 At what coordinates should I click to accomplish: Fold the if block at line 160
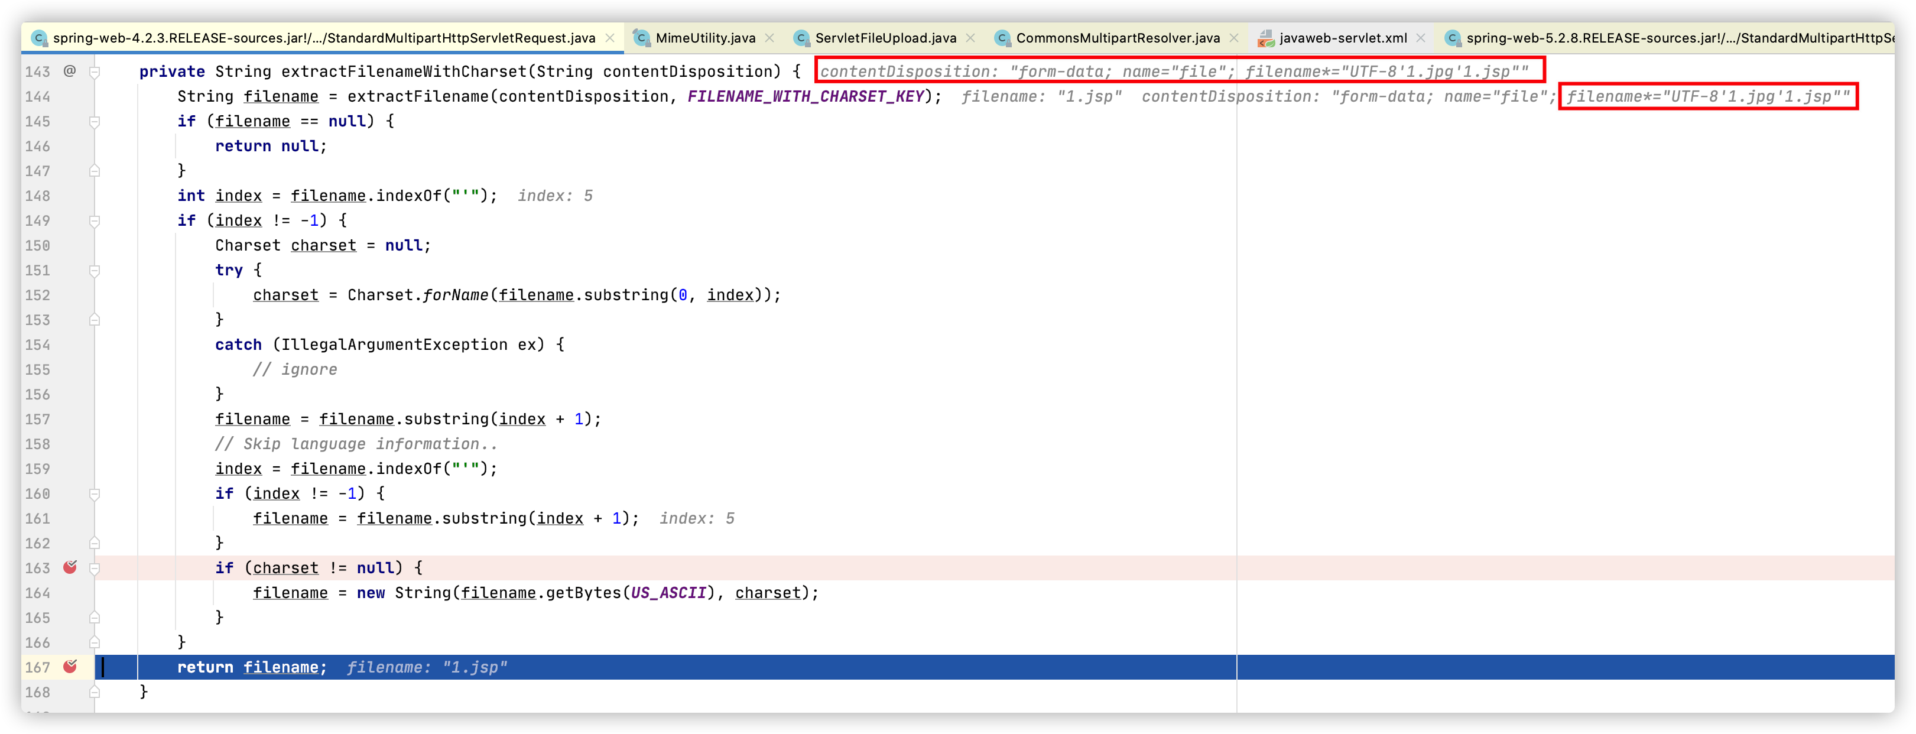coord(95,494)
